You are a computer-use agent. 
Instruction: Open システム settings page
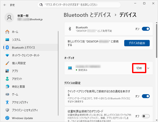[x=31, y=40]
